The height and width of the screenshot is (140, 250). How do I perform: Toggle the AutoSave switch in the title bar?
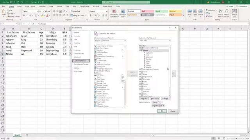(12, 2)
